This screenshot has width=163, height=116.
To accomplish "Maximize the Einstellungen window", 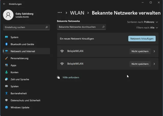I will (x=151, y=2).
